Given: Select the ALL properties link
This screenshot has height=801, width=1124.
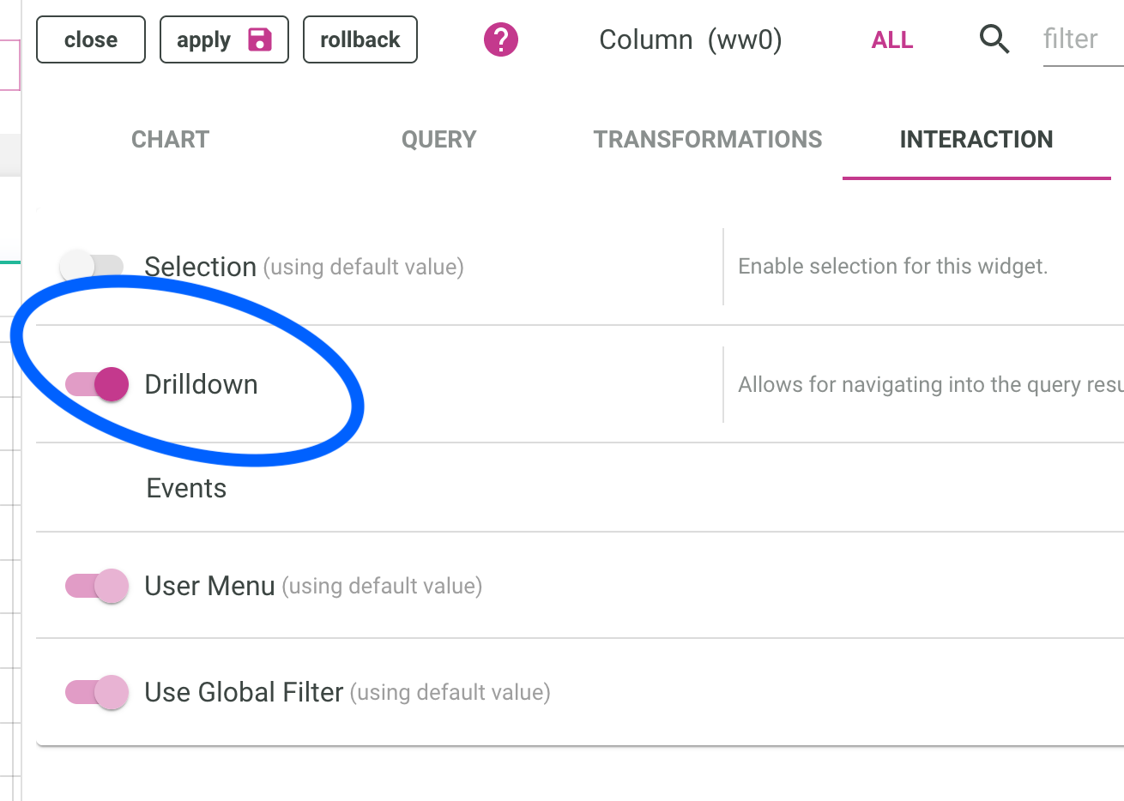Looking at the screenshot, I should (x=892, y=40).
